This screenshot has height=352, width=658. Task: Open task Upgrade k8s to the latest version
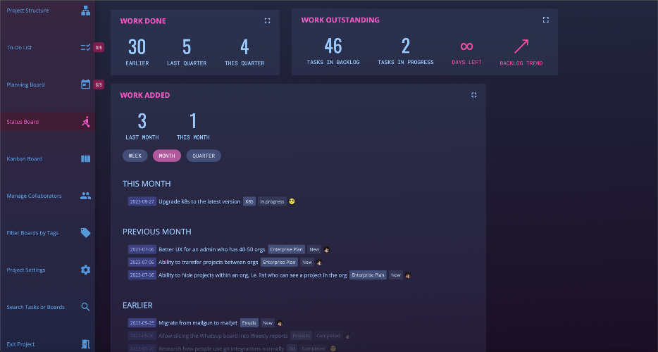click(199, 201)
